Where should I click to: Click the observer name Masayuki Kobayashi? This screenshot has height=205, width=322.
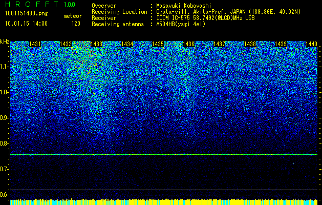pyautogui.click(x=184, y=6)
